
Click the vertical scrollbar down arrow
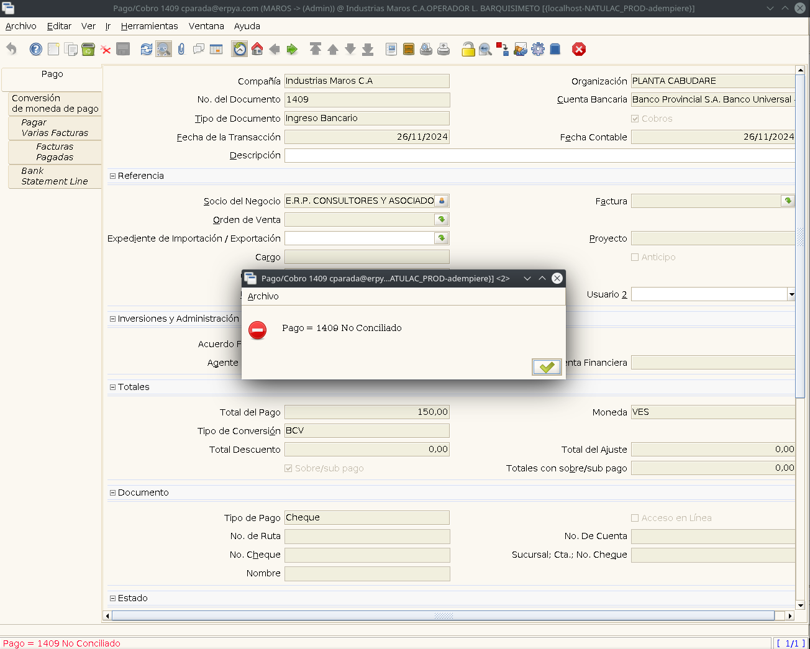coord(800,605)
